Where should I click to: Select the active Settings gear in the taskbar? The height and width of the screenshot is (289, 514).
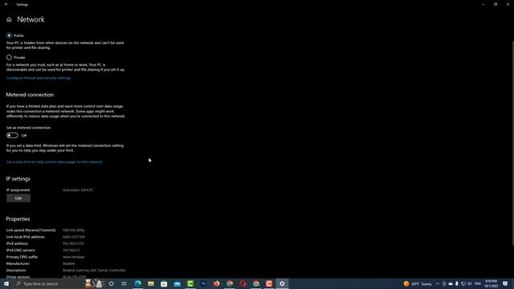[282, 283]
